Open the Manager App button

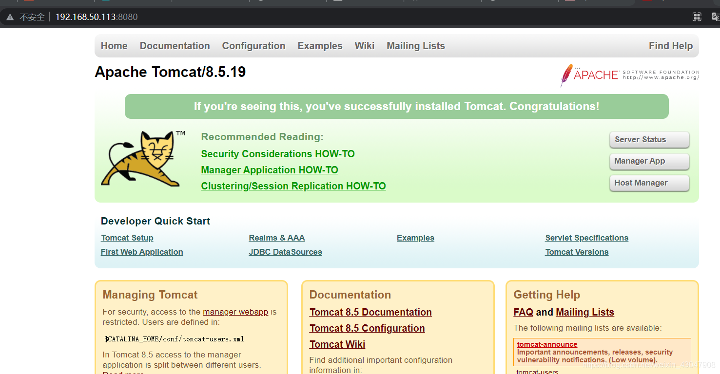(x=649, y=161)
